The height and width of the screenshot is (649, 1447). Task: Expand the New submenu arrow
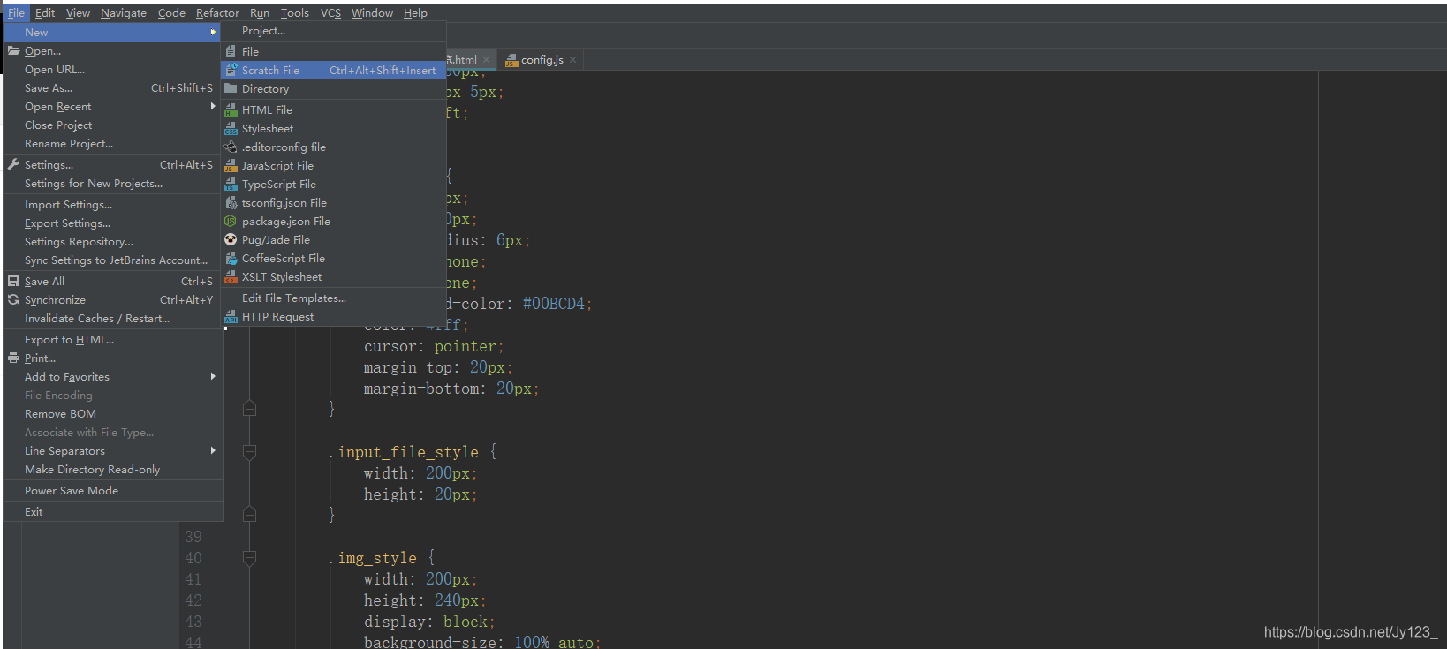[x=213, y=32]
